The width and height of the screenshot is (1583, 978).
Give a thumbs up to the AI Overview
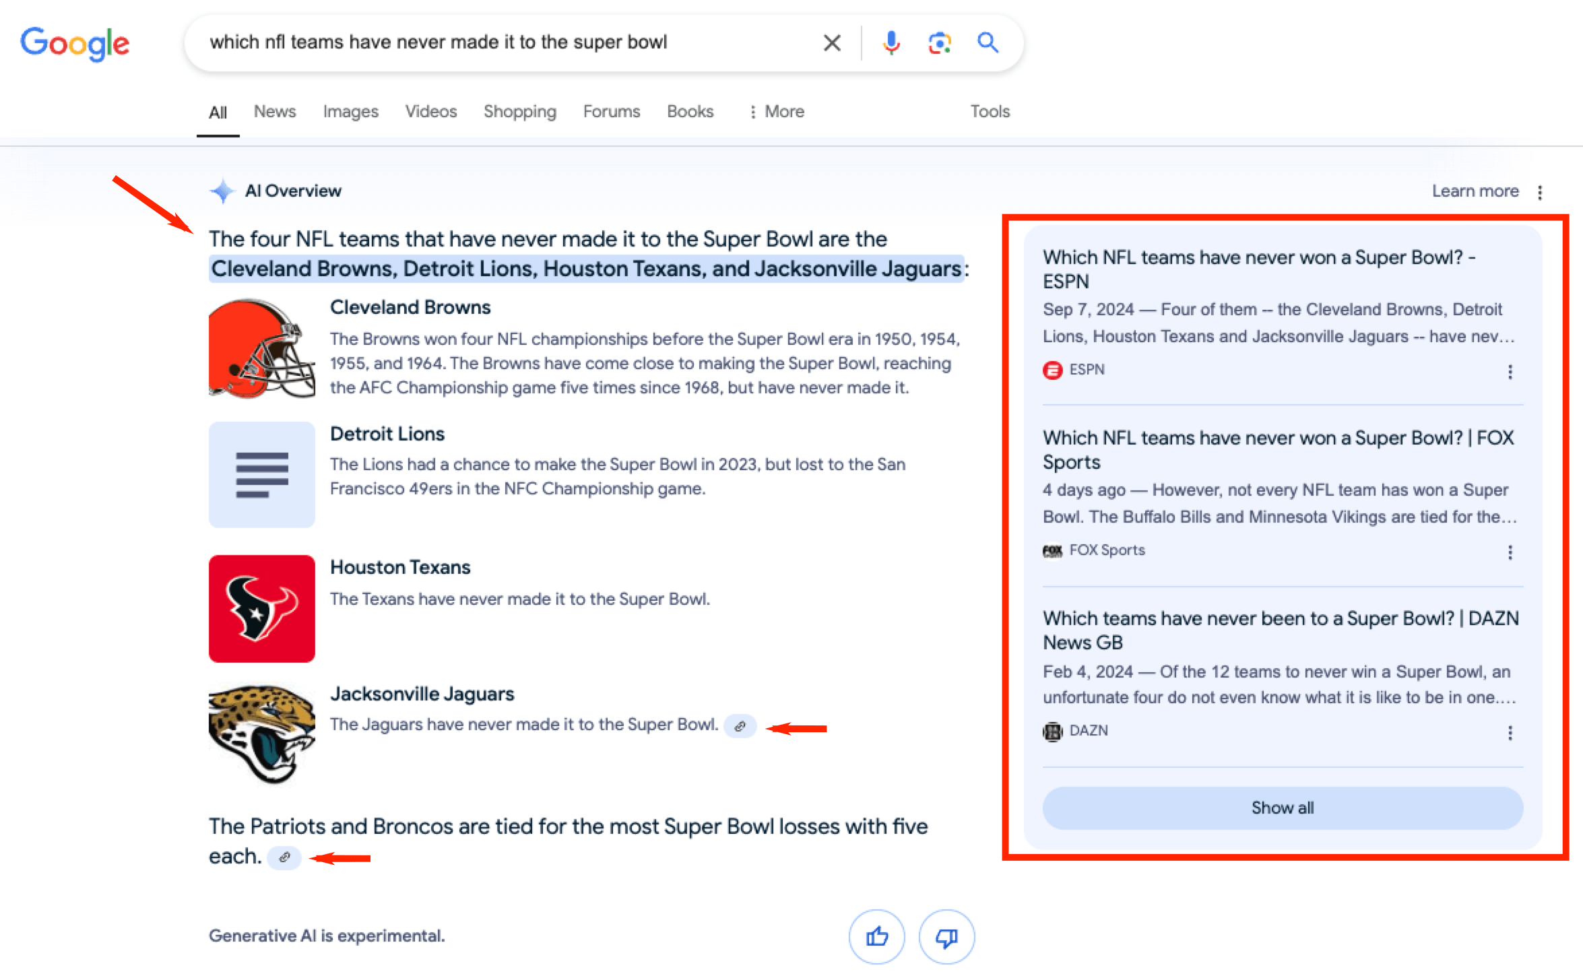tap(877, 936)
